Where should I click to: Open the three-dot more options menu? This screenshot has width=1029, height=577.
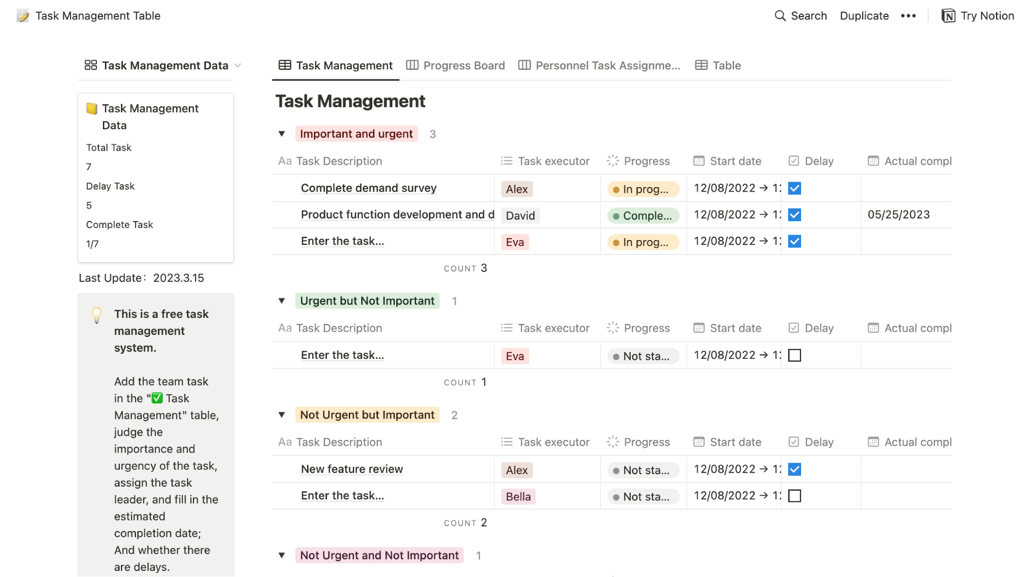[909, 15]
